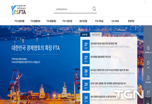
Task: Select the 공지사항 tab
Action: pos(85,35)
